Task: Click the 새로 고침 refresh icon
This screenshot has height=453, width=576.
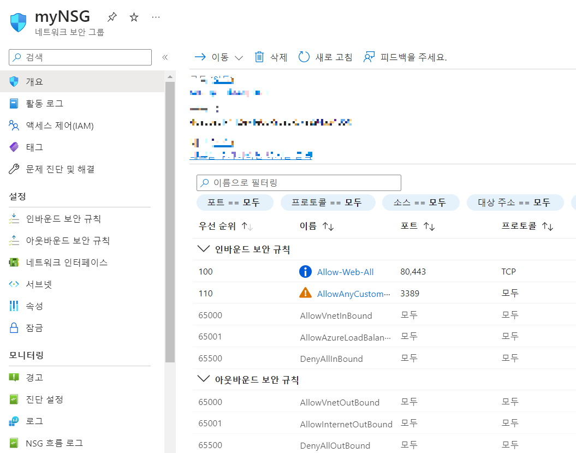Action: [x=304, y=57]
